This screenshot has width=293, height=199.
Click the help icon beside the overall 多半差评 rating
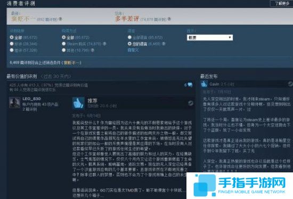click(x=169, y=19)
